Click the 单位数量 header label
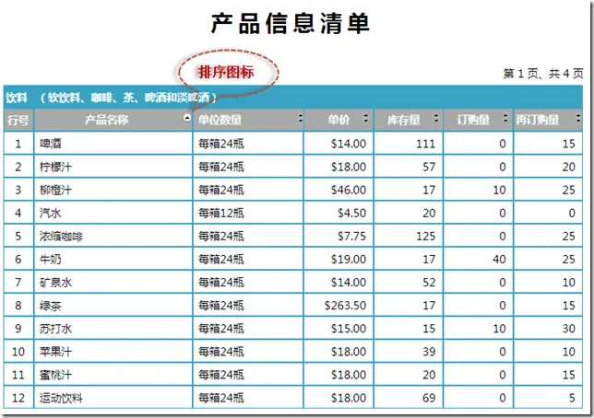The height and width of the screenshot is (418, 594). [220, 120]
